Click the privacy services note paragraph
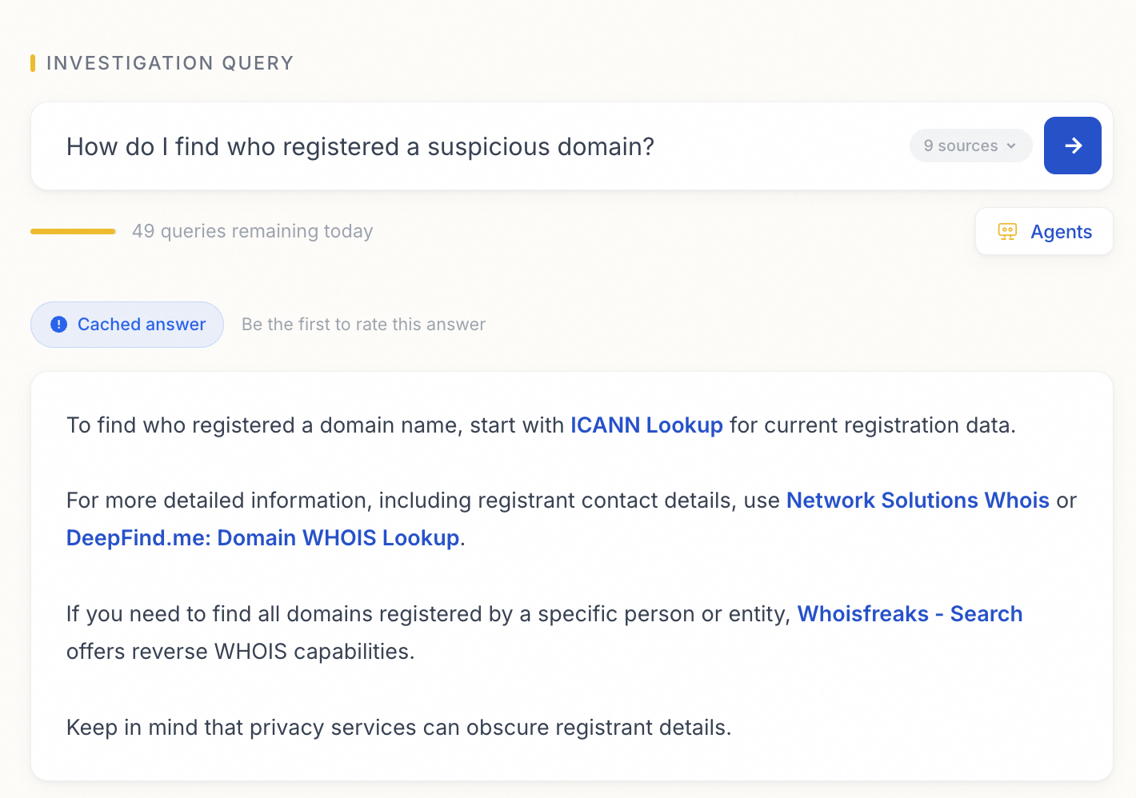Image resolution: width=1136 pixels, height=798 pixels. 398,728
